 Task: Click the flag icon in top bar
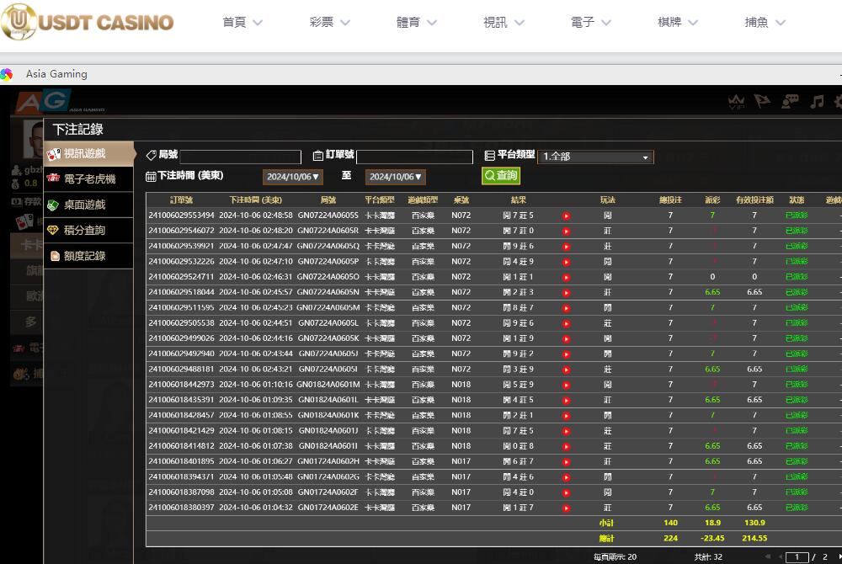point(763,102)
